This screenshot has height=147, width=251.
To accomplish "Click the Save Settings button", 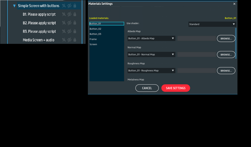I will point(175,88).
